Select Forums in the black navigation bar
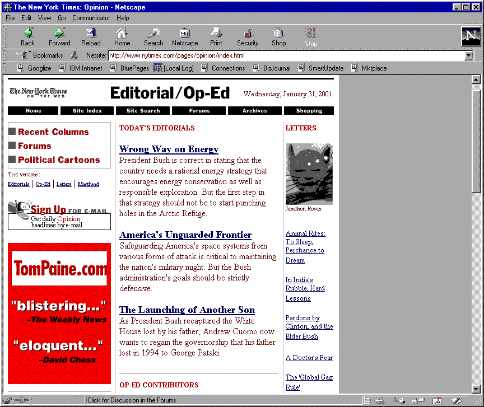This screenshot has height=407, width=484. (199, 110)
